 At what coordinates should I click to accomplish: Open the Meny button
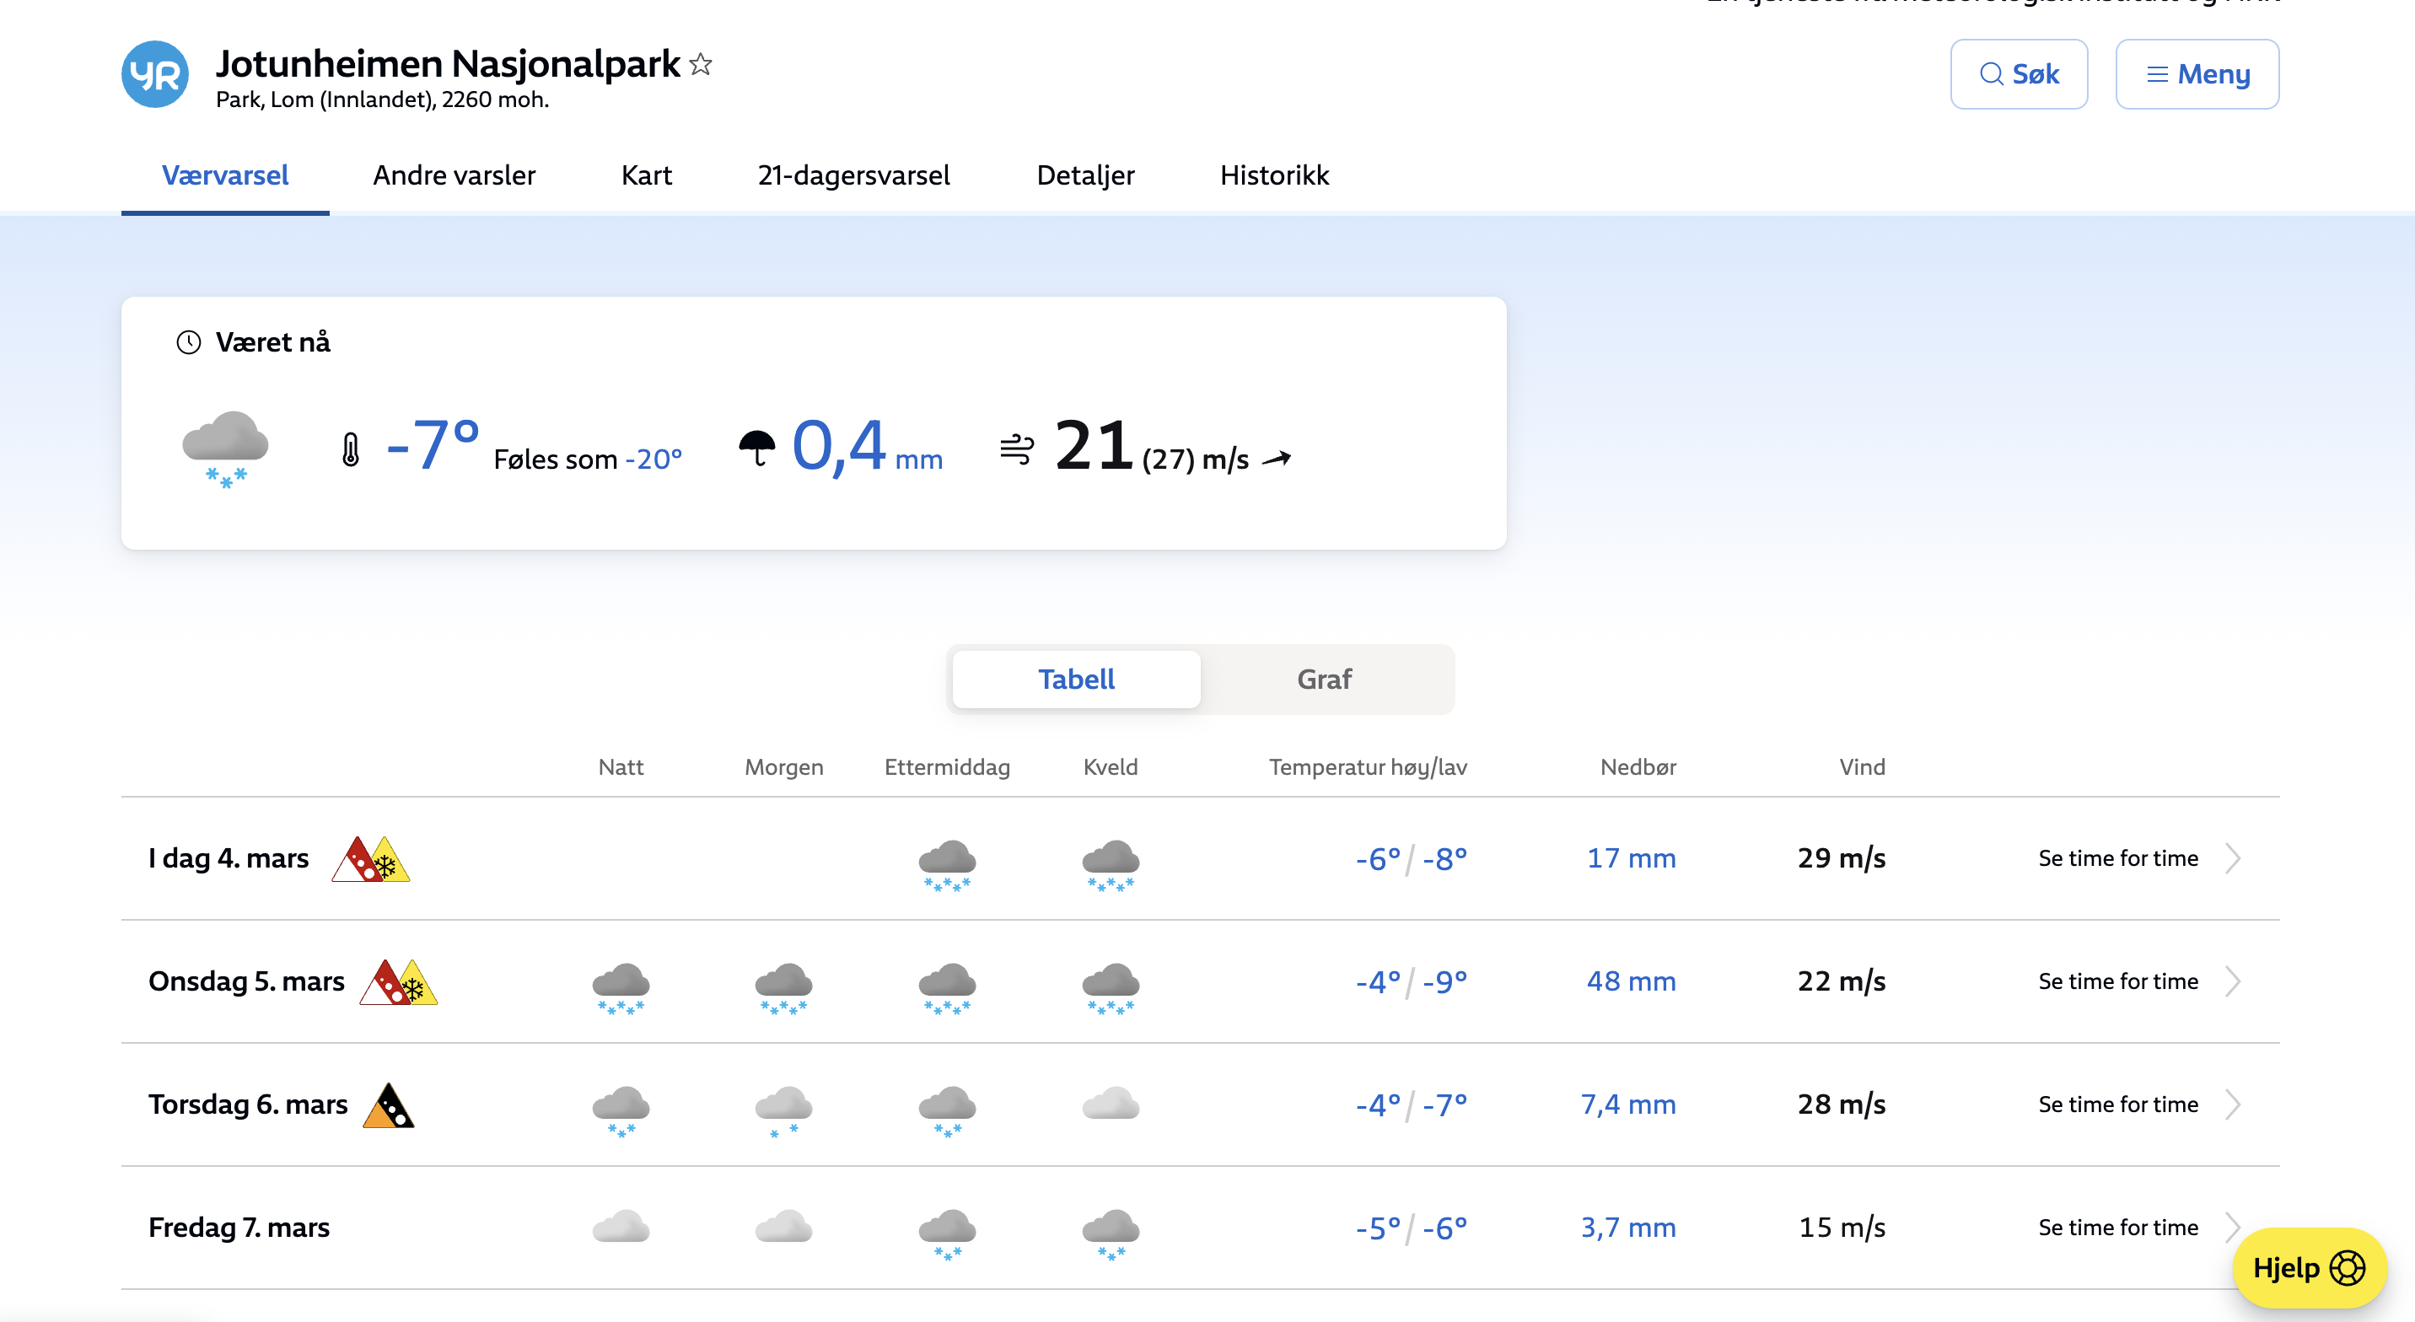coord(2197,74)
